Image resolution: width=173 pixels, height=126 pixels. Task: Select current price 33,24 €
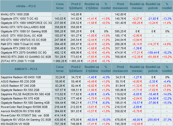click(60, 77)
